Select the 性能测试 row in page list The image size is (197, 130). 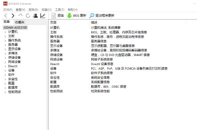(56, 91)
